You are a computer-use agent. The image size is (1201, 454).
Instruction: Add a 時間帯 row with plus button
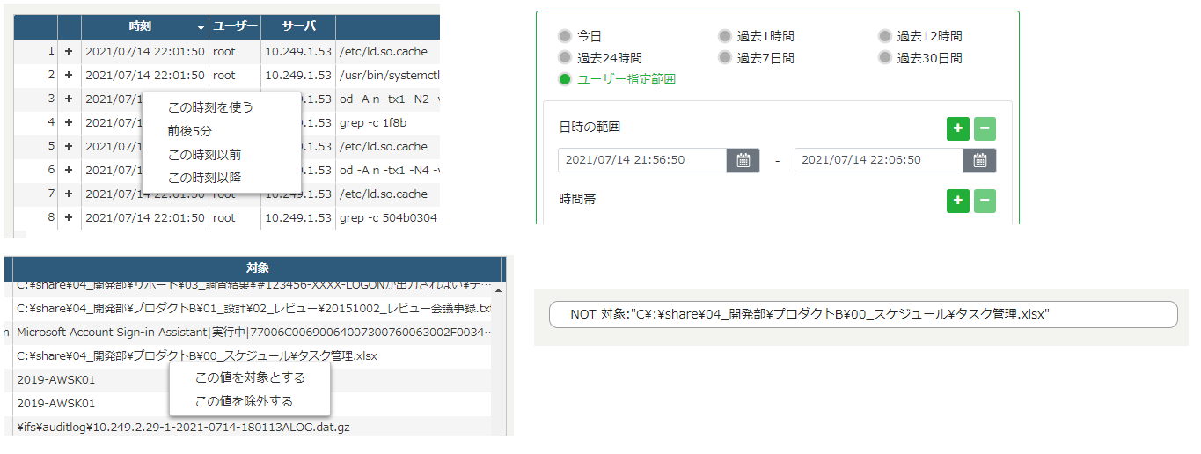tap(957, 201)
